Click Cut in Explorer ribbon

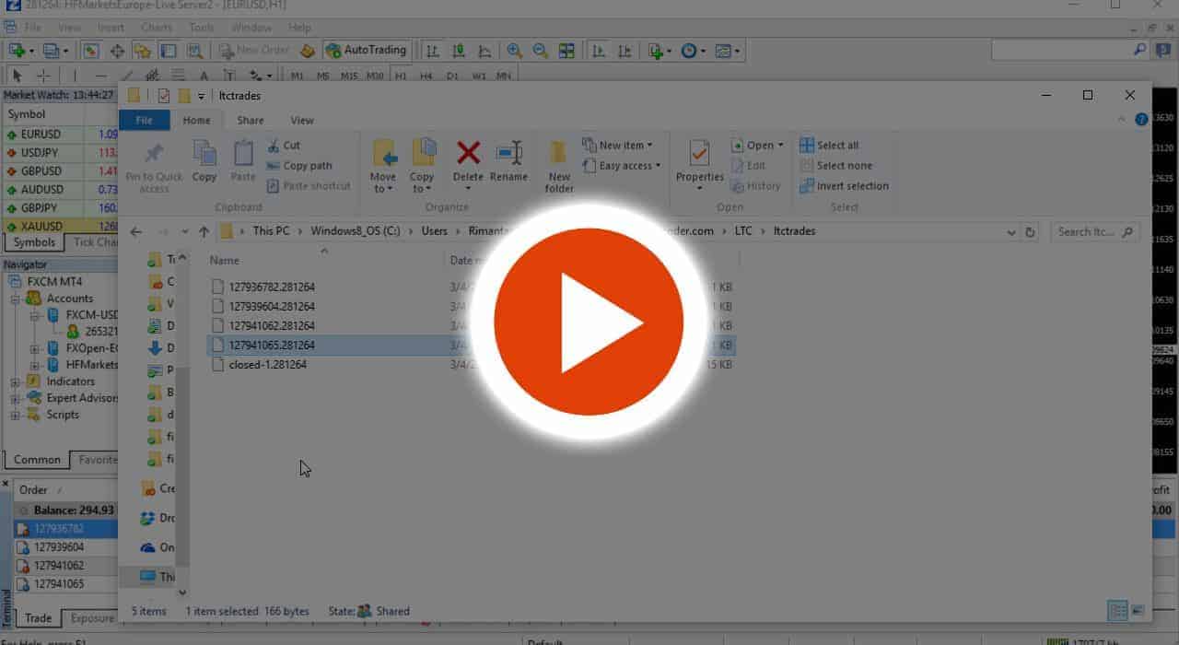click(x=284, y=146)
